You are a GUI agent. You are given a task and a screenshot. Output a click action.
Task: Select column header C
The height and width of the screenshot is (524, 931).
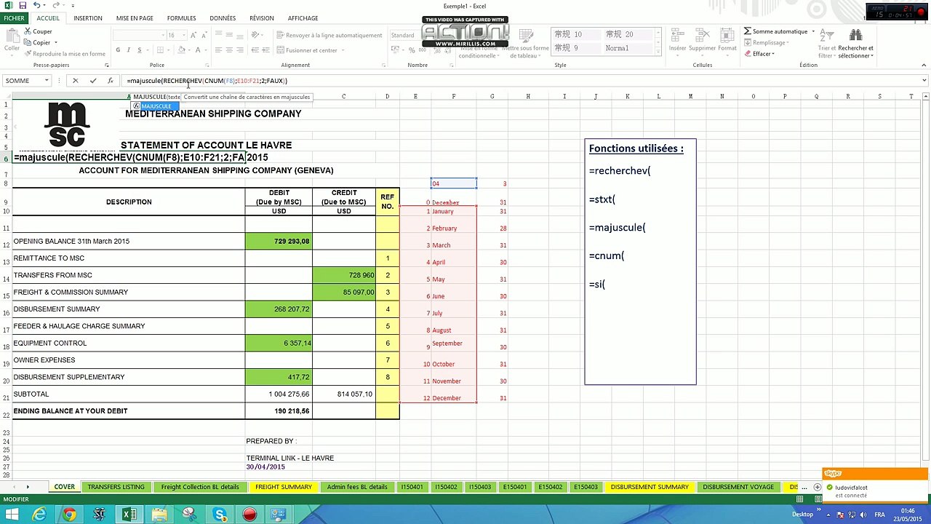[x=343, y=96]
